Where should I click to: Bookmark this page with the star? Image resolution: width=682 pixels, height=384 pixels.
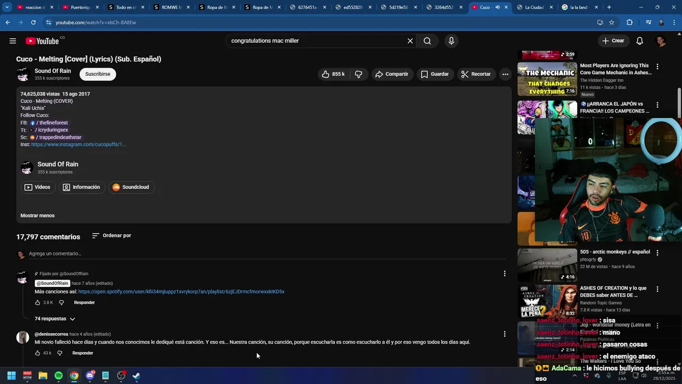pos(612,22)
